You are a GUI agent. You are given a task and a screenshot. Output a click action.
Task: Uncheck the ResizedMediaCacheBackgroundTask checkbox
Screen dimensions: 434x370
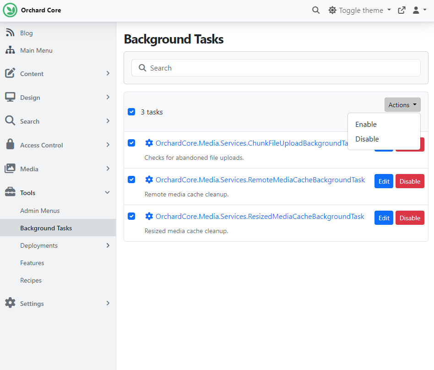click(x=131, y=216)
